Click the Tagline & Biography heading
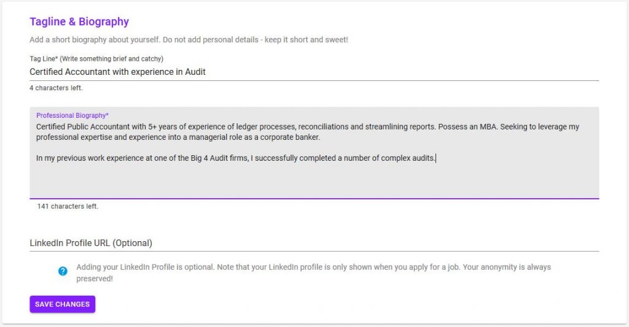Viewport: 629px width, 327px height. [79, 21]
